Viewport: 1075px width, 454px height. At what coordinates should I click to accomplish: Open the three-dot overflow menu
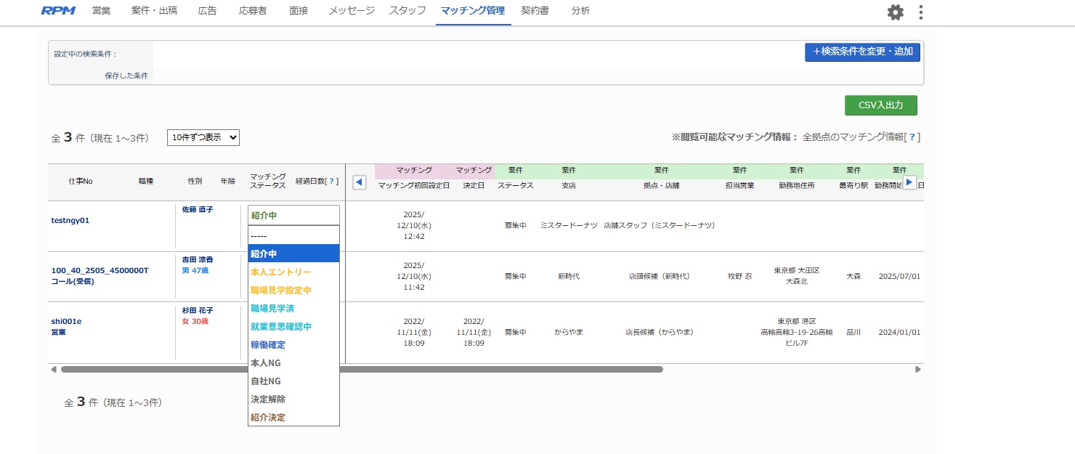(x=920, y=12)
